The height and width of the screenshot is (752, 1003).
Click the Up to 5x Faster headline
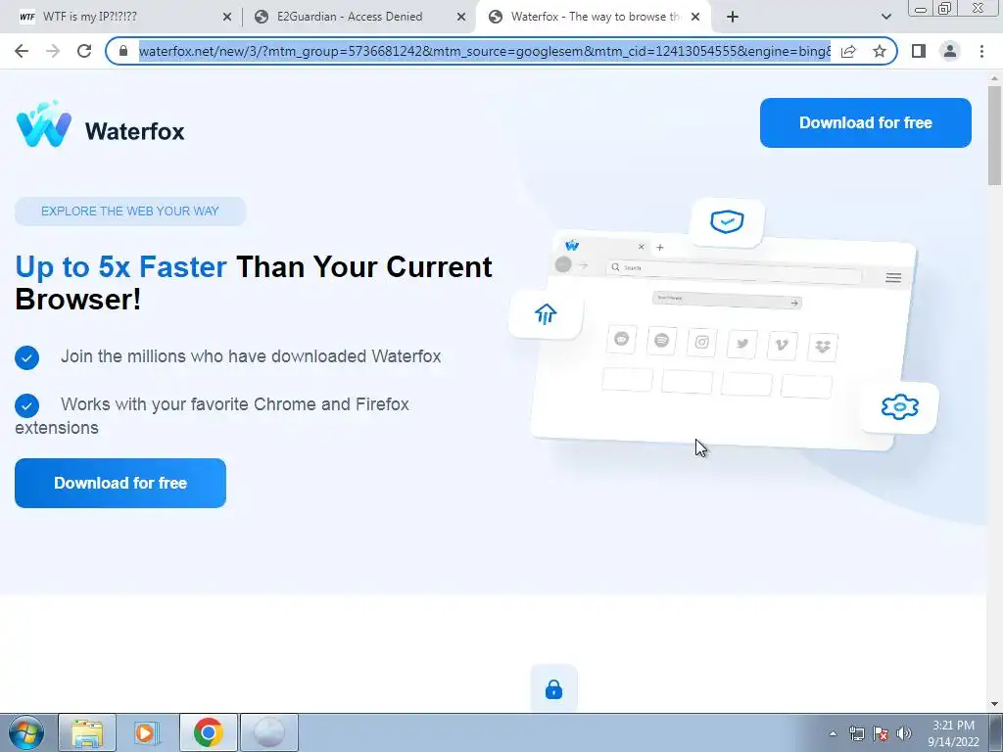click(254, 283)
